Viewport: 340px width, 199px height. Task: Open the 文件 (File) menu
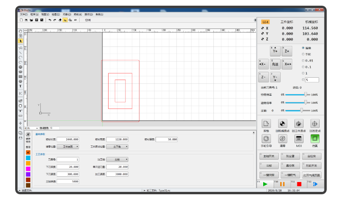tap(24, 15)
